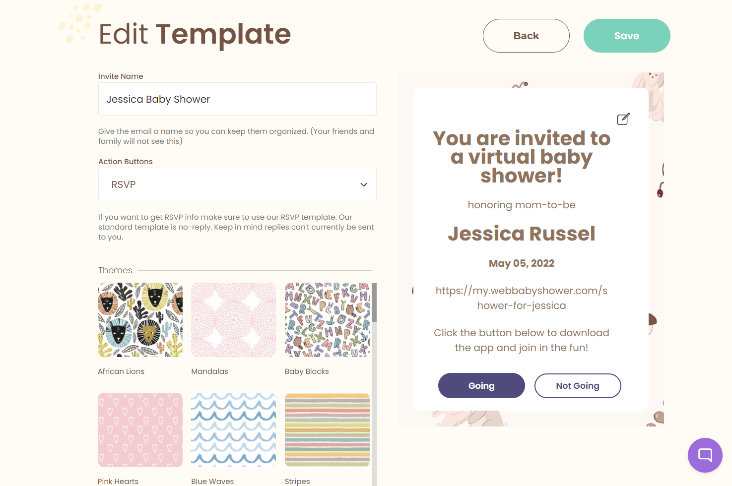Select the Baby Blocks theme

click(x=327, y=319)
